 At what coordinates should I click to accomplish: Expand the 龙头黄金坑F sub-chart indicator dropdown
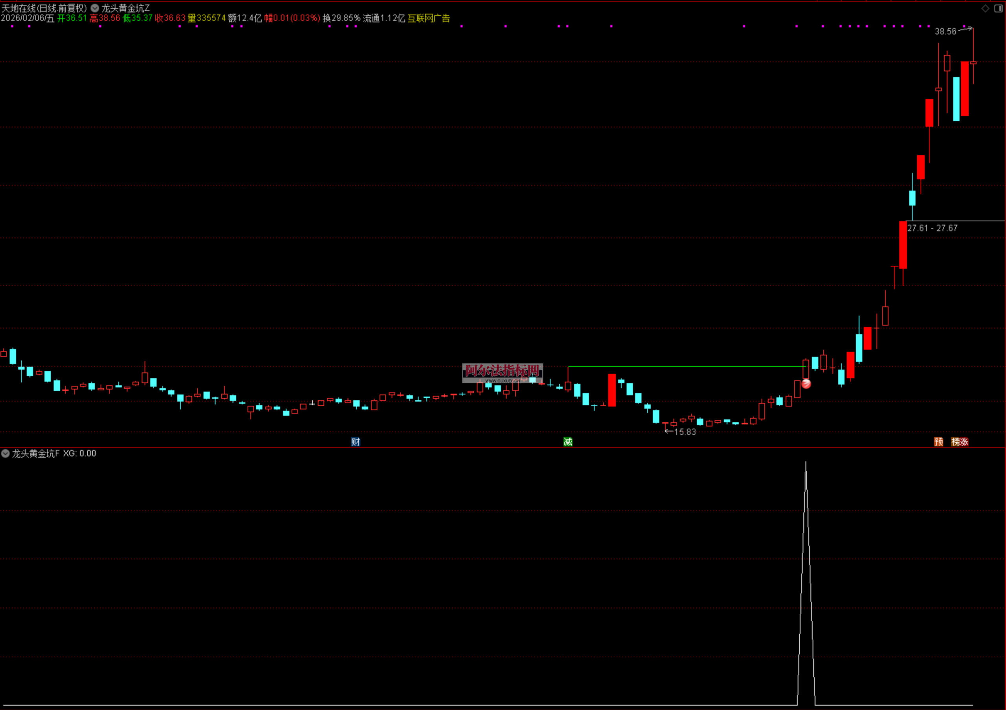point(5,453)
